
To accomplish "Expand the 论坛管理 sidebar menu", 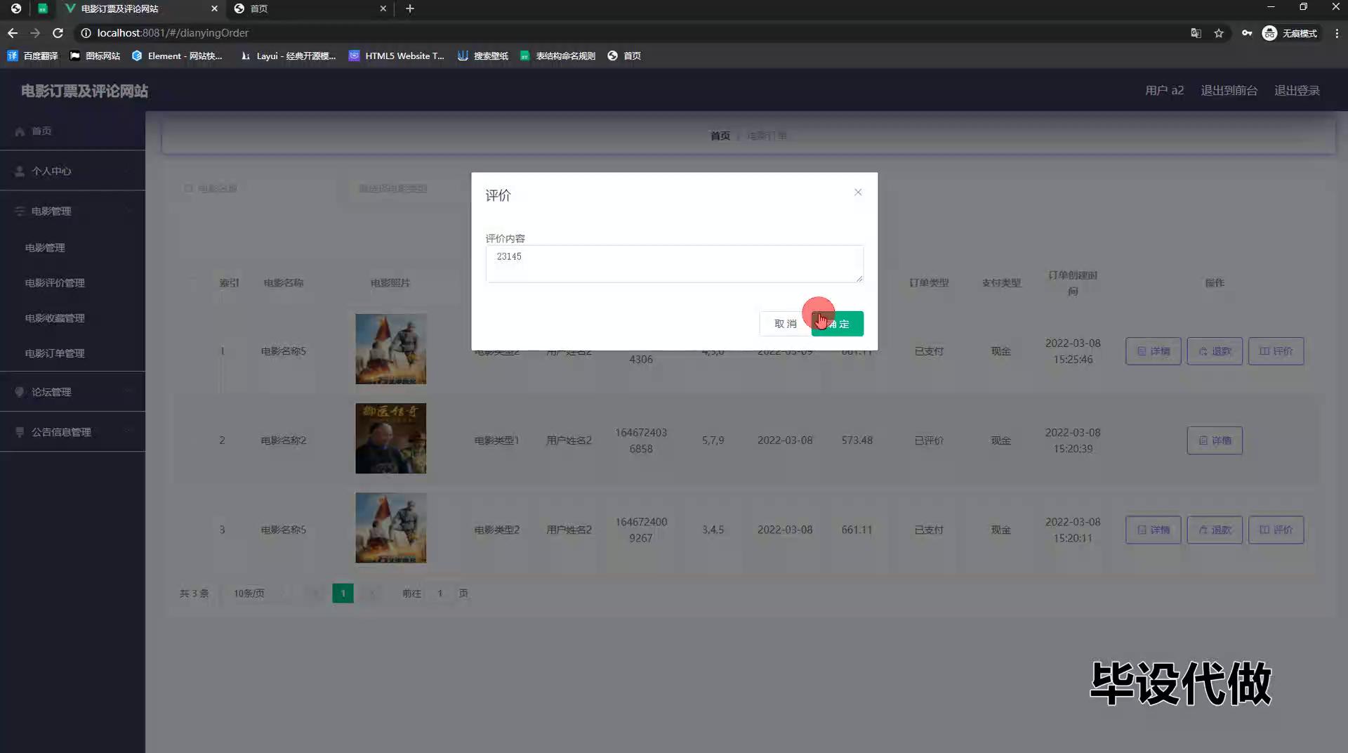I will point(72,392).
